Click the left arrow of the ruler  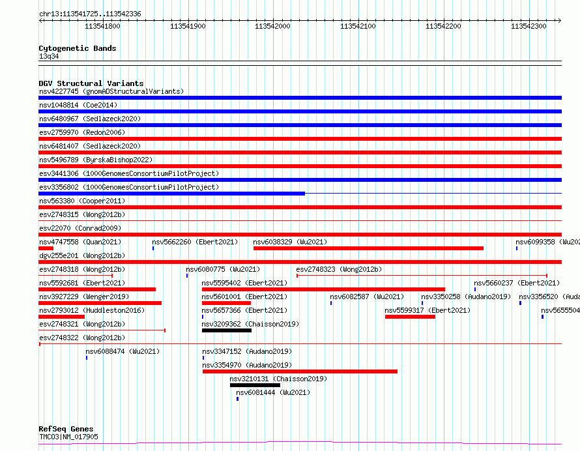40,20
